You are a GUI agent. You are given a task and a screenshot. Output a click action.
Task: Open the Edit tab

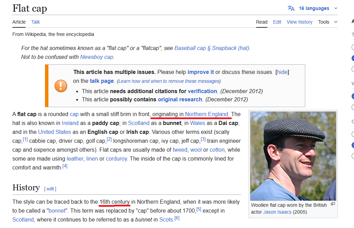pos(277,22)
